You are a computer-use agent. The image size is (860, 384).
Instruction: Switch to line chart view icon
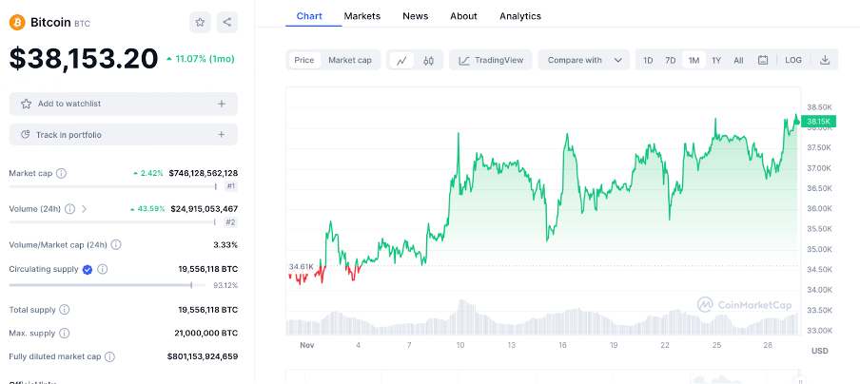coord(402,60)
